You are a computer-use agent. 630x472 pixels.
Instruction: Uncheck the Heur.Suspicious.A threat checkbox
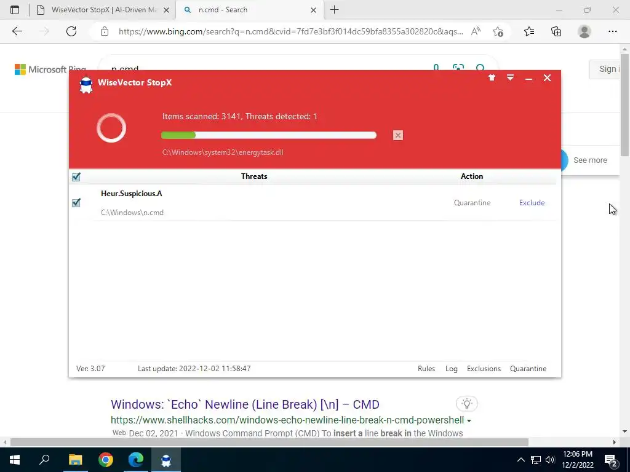pos(76,203)
